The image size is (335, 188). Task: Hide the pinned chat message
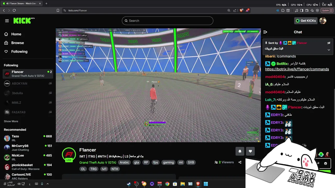[x=329, y=43]
